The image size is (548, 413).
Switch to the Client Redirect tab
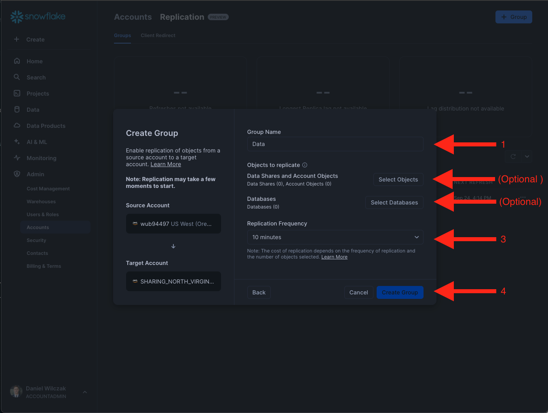tap(158, 35)
